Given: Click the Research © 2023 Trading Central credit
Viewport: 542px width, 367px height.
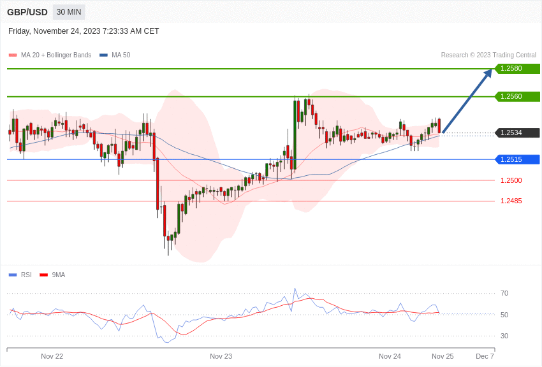Looking at the screenshot, I should (x=488, y=55).
